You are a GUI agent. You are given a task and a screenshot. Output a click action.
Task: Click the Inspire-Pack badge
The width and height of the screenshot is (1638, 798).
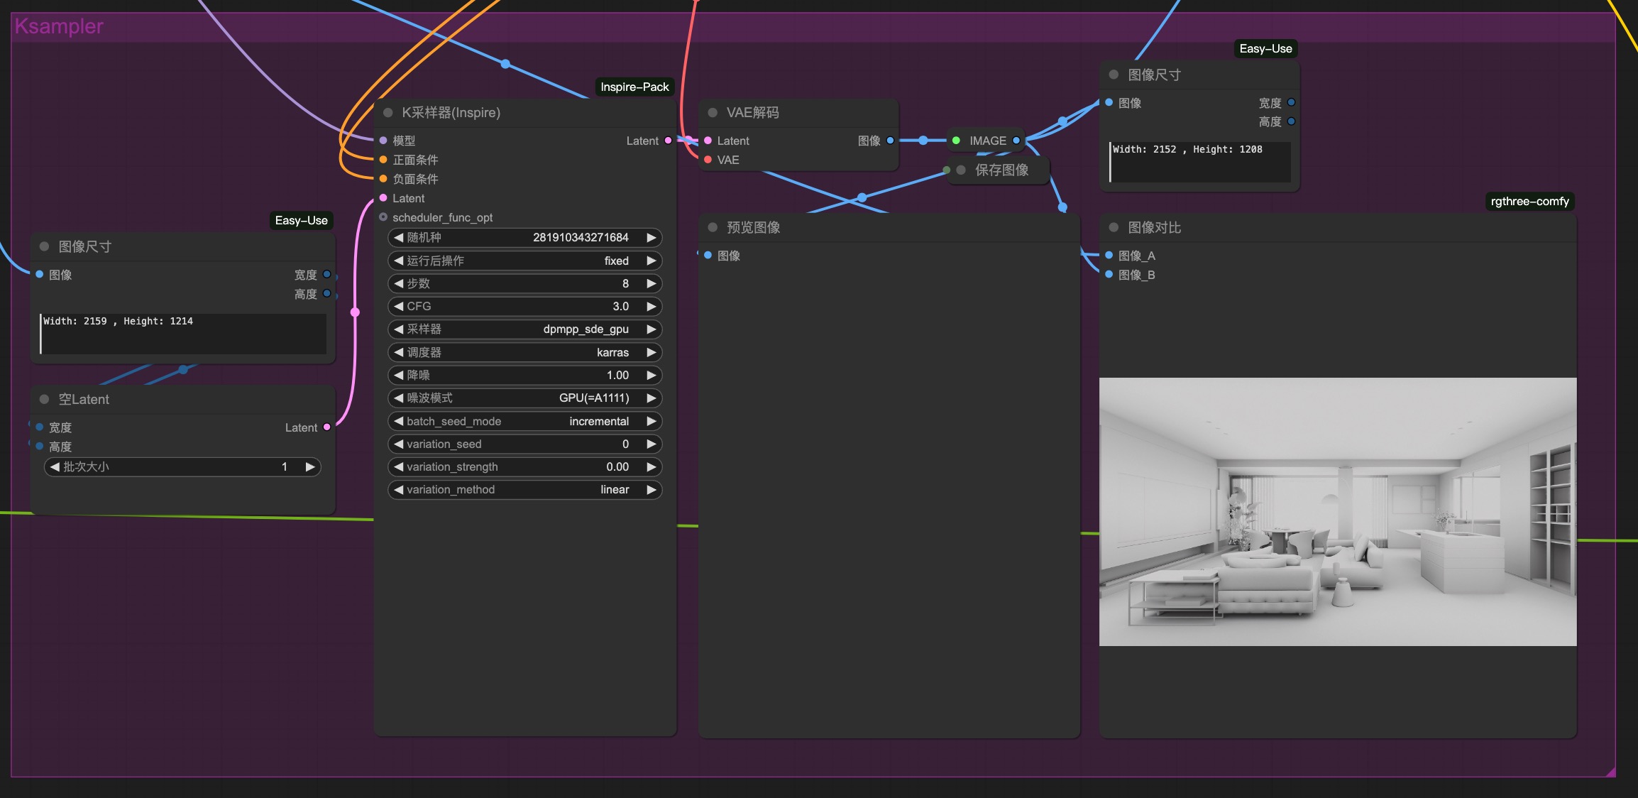point(634,87)
